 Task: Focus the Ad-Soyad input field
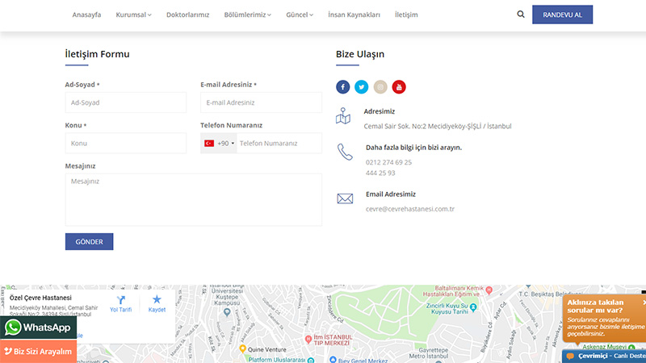126,102
